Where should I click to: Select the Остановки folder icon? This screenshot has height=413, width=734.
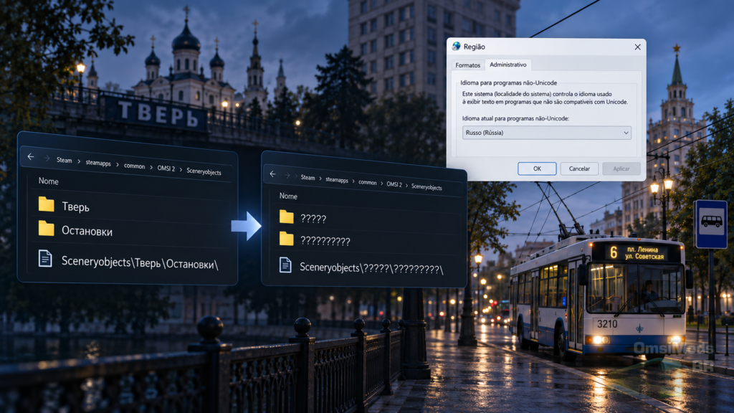pos(46,228)
